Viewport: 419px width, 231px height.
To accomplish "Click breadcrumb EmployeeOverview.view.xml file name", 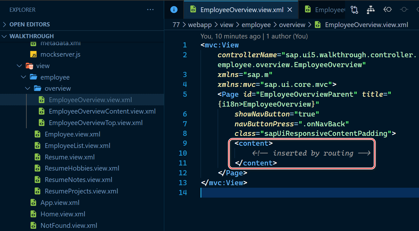I will coord(367,25).
